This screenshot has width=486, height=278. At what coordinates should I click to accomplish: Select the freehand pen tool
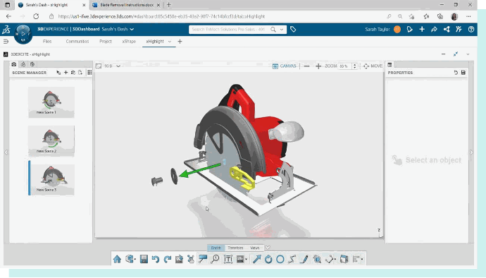(x=304, y=259)
